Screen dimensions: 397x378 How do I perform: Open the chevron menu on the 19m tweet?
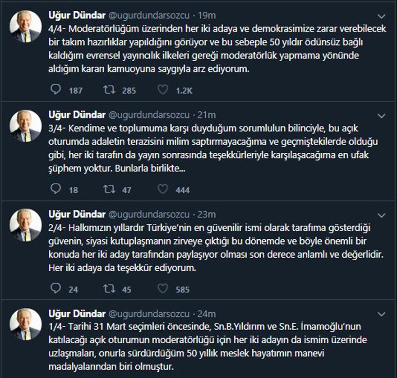click(x=381, y=17)
